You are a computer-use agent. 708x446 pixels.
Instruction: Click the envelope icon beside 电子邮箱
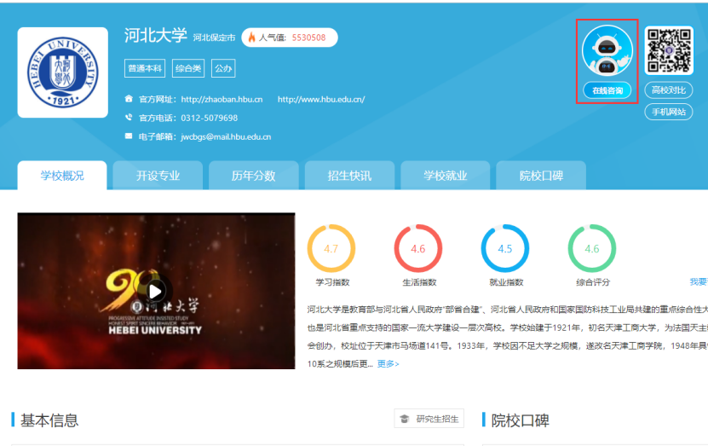129,136
